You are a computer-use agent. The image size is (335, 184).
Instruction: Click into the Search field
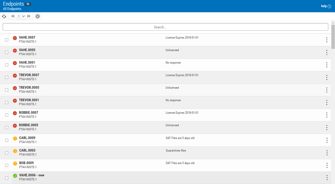(x=165, y=27)
